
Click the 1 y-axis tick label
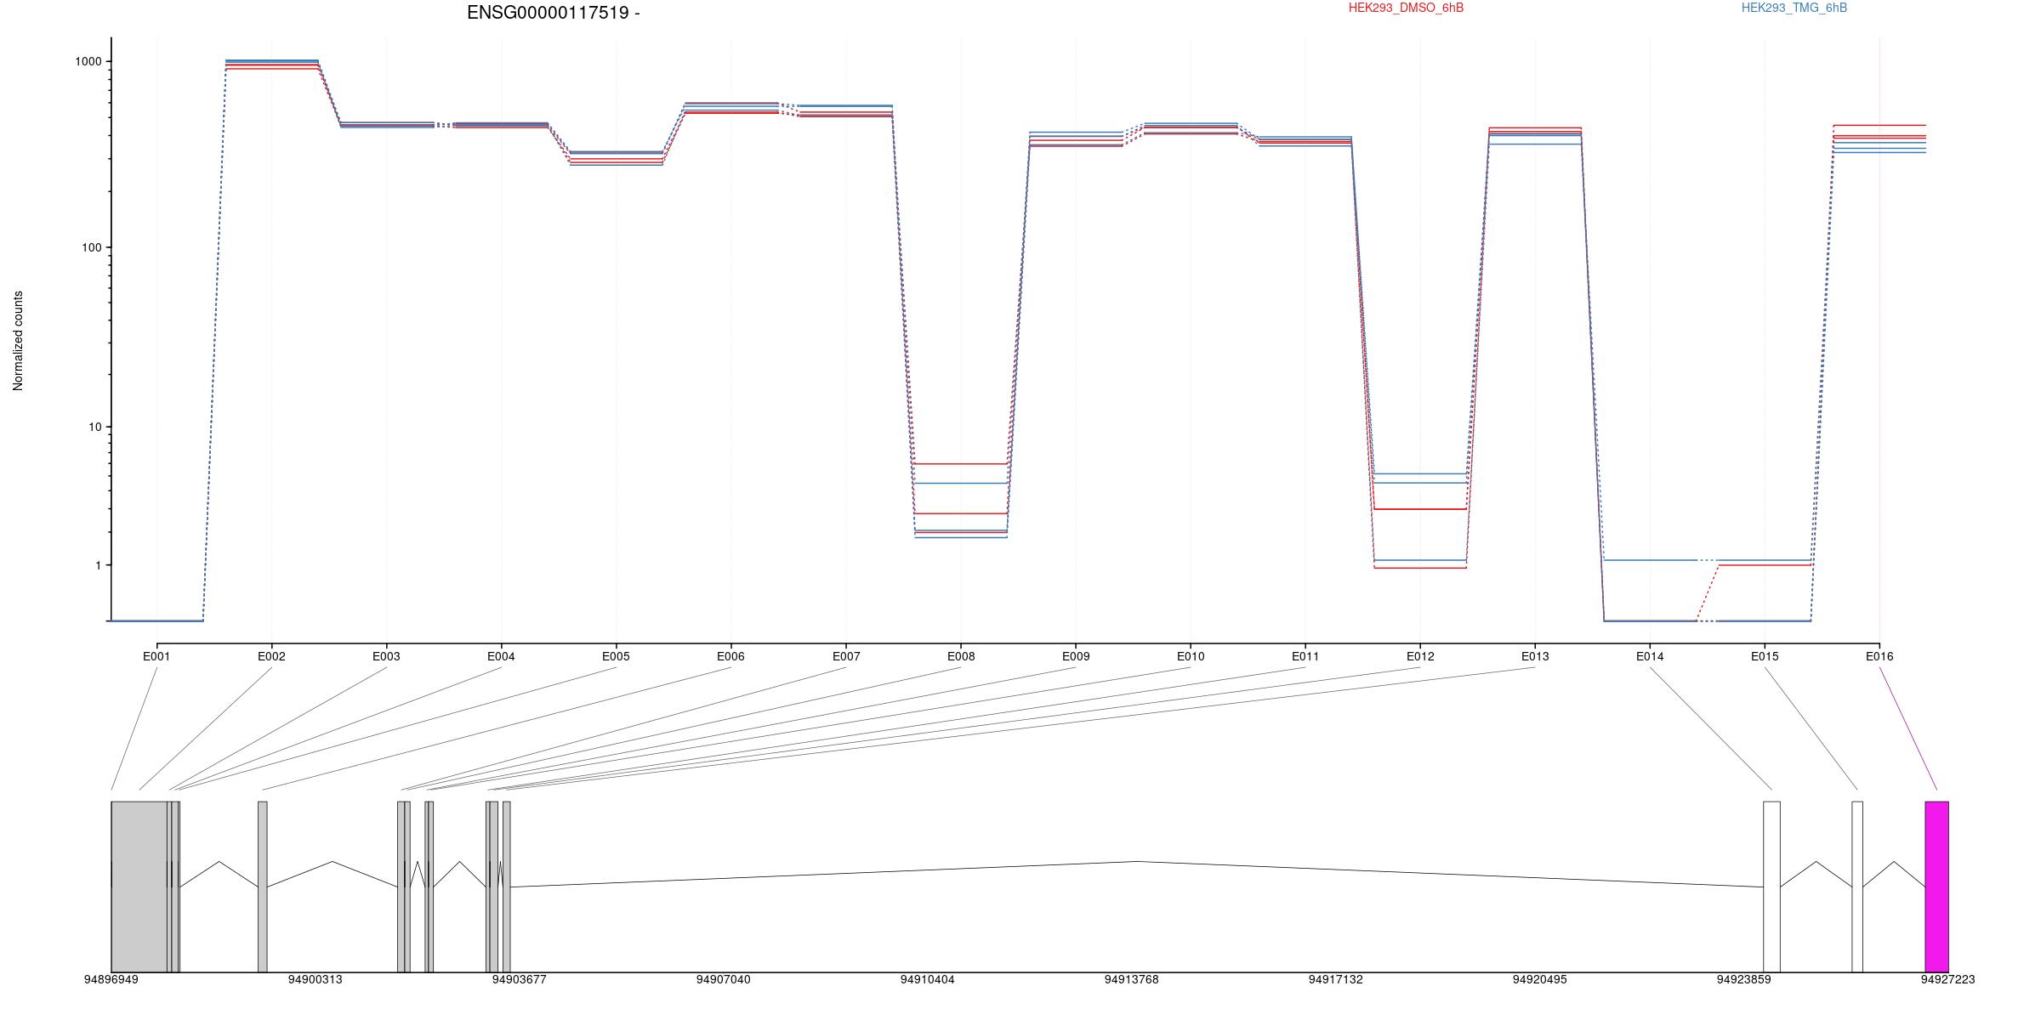(x=98, y=565)
